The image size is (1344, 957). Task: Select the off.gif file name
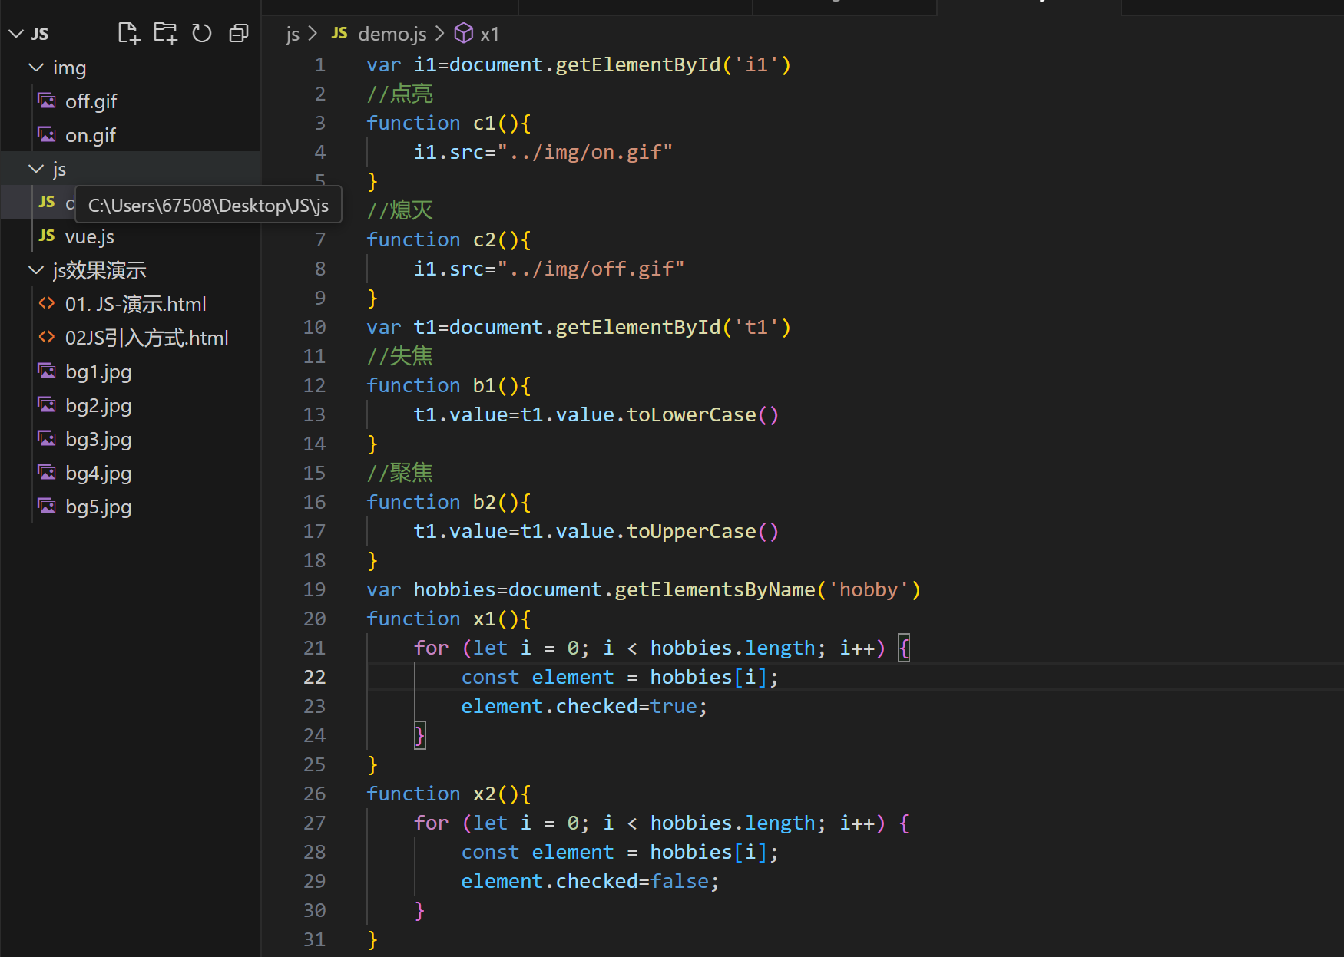(91, 101)
